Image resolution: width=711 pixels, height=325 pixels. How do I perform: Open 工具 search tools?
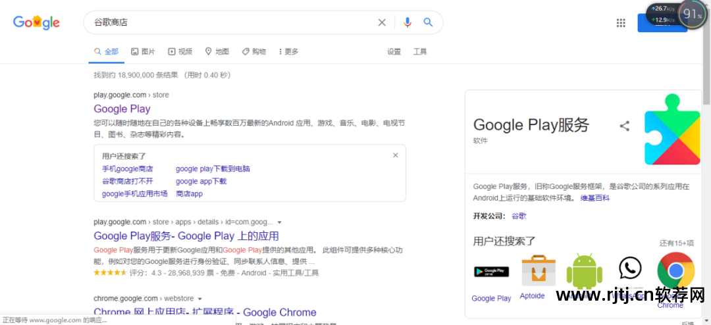pos(420,52)
